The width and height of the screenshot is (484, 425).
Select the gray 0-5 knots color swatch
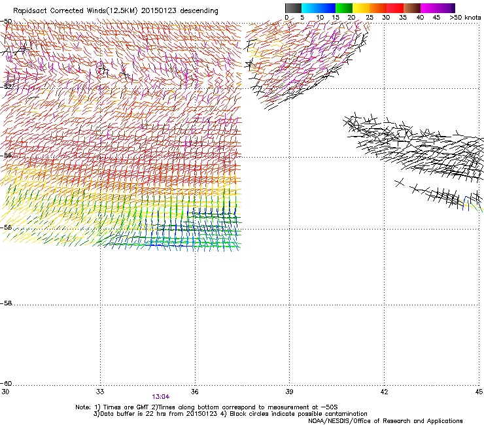[293, 8]
